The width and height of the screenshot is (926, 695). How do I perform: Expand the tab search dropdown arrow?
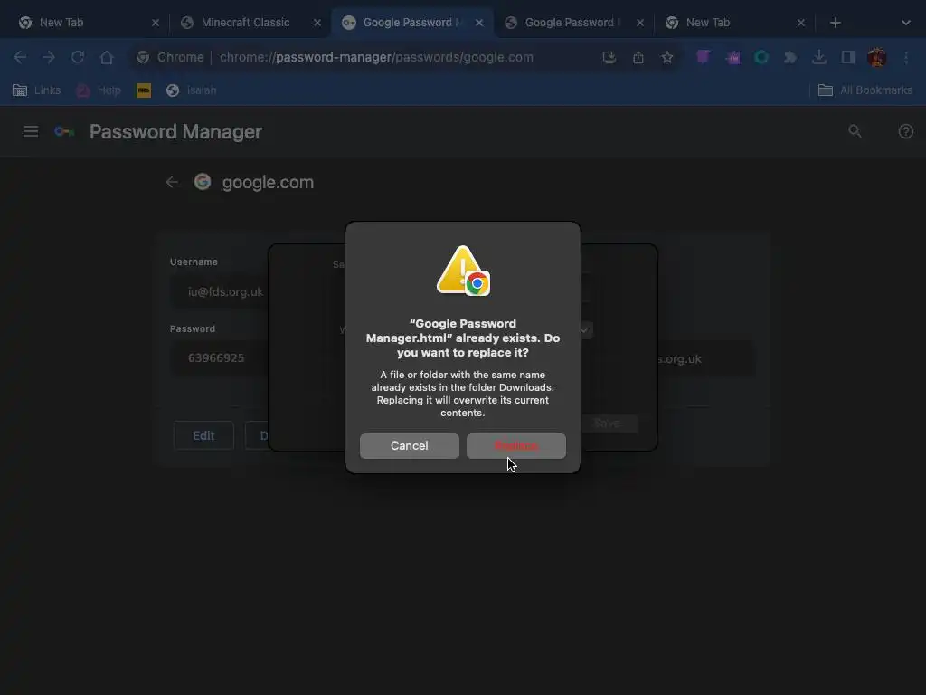pos(906,23)
